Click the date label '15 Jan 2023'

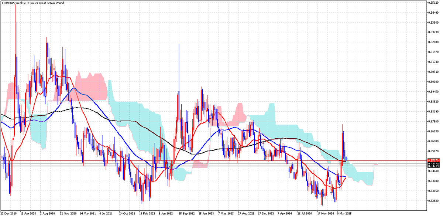tap(206, 214)
